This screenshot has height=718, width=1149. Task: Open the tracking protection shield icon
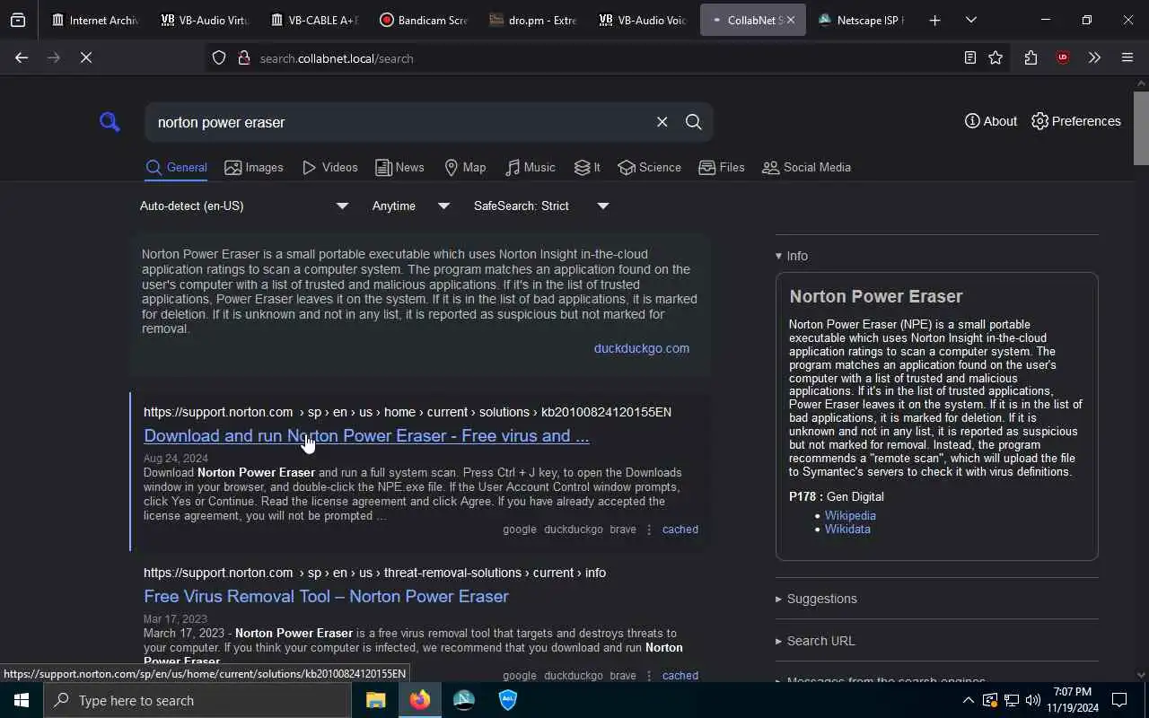point(219,58)
